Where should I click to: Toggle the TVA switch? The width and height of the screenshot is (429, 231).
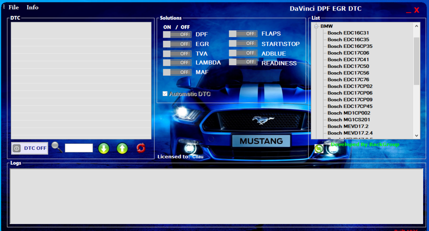coord(177,54)
